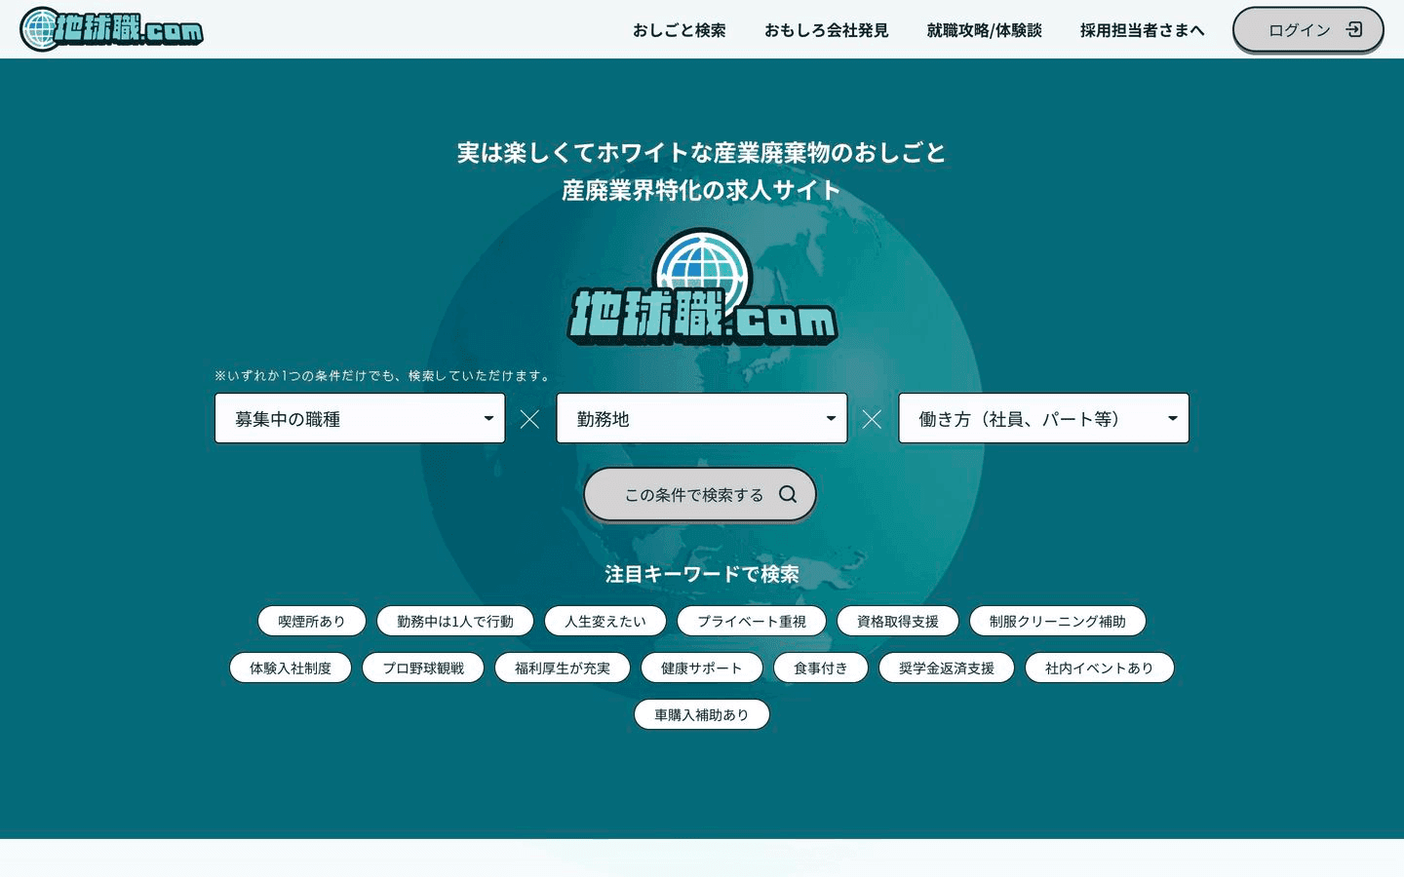Viewport: 1404px width, 877px height.
Task: Click この条件で検索する button
Action: click(700, 494)
